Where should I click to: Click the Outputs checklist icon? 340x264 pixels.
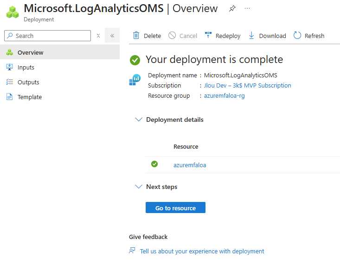click(9, 82)
